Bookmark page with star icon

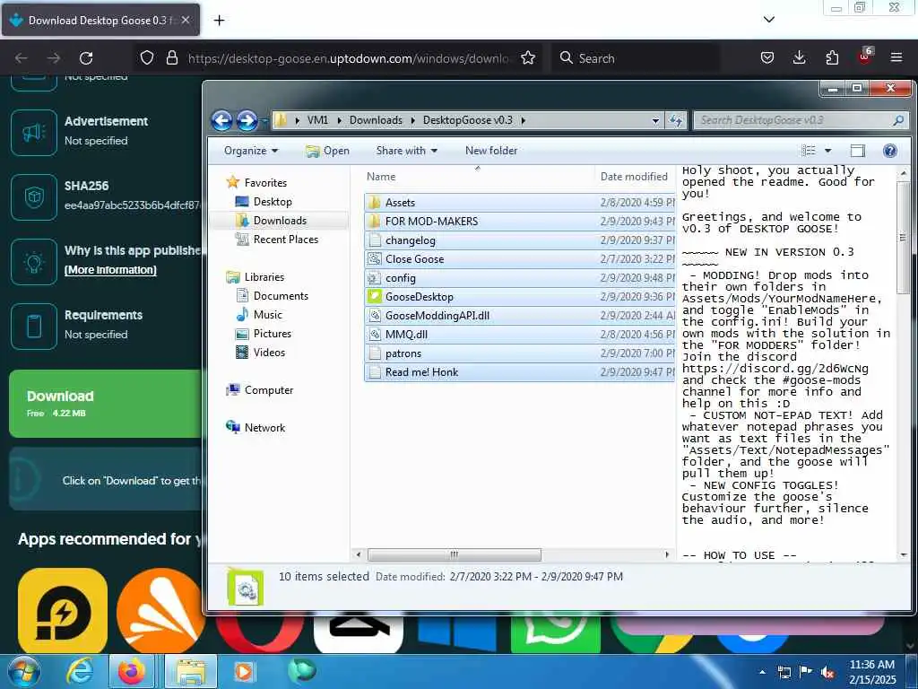click(528, 58)
